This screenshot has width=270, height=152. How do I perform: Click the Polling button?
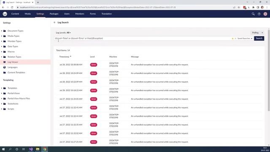point(255,33)
